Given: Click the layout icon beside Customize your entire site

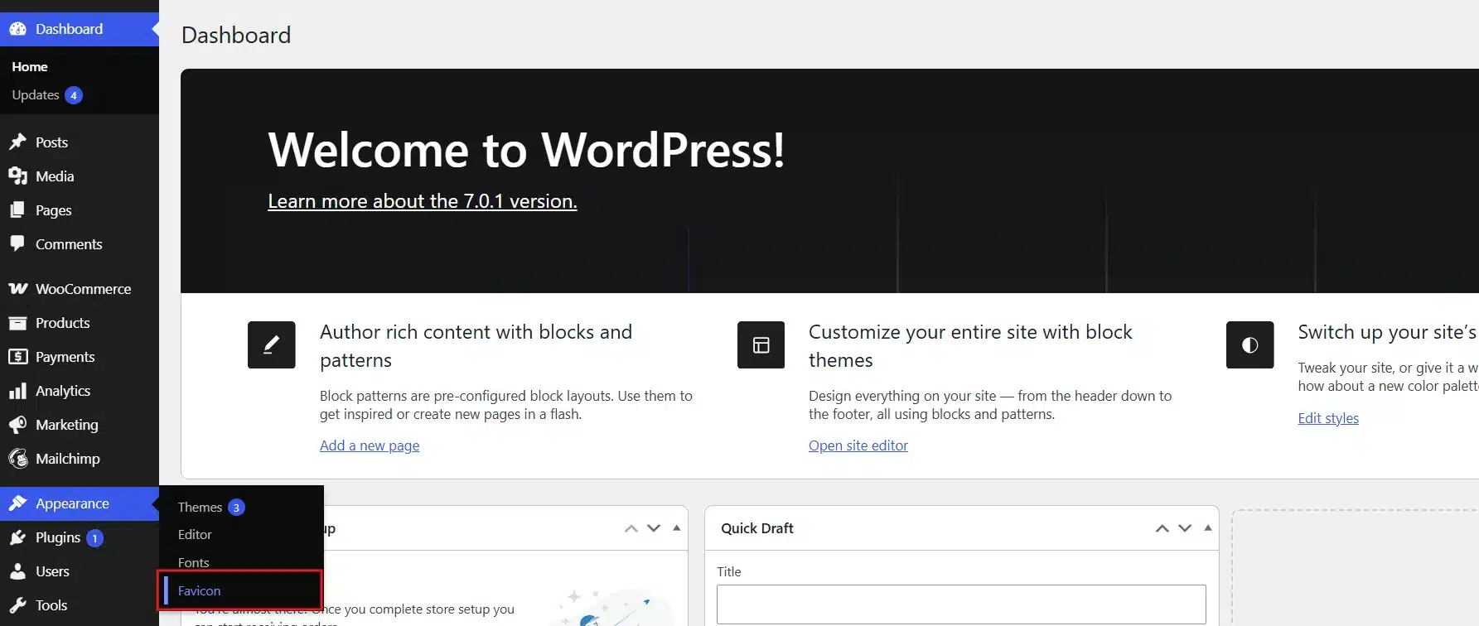Looking at the screenshot, I should point(761,344).
